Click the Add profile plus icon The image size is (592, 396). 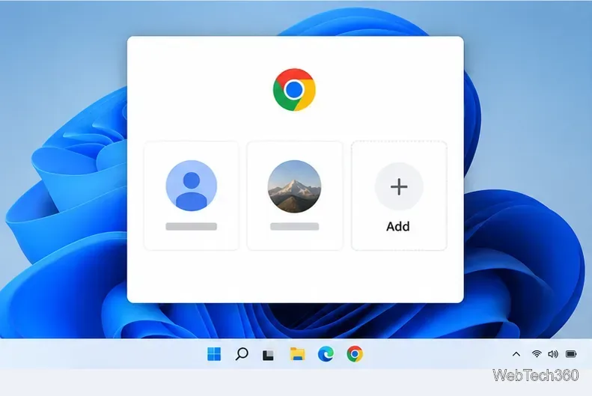pos(399,186)
